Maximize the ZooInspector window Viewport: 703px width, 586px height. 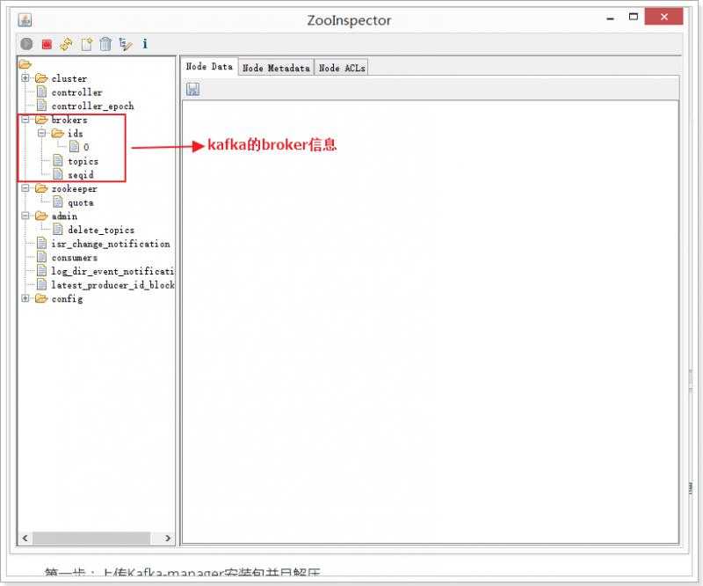633,17
